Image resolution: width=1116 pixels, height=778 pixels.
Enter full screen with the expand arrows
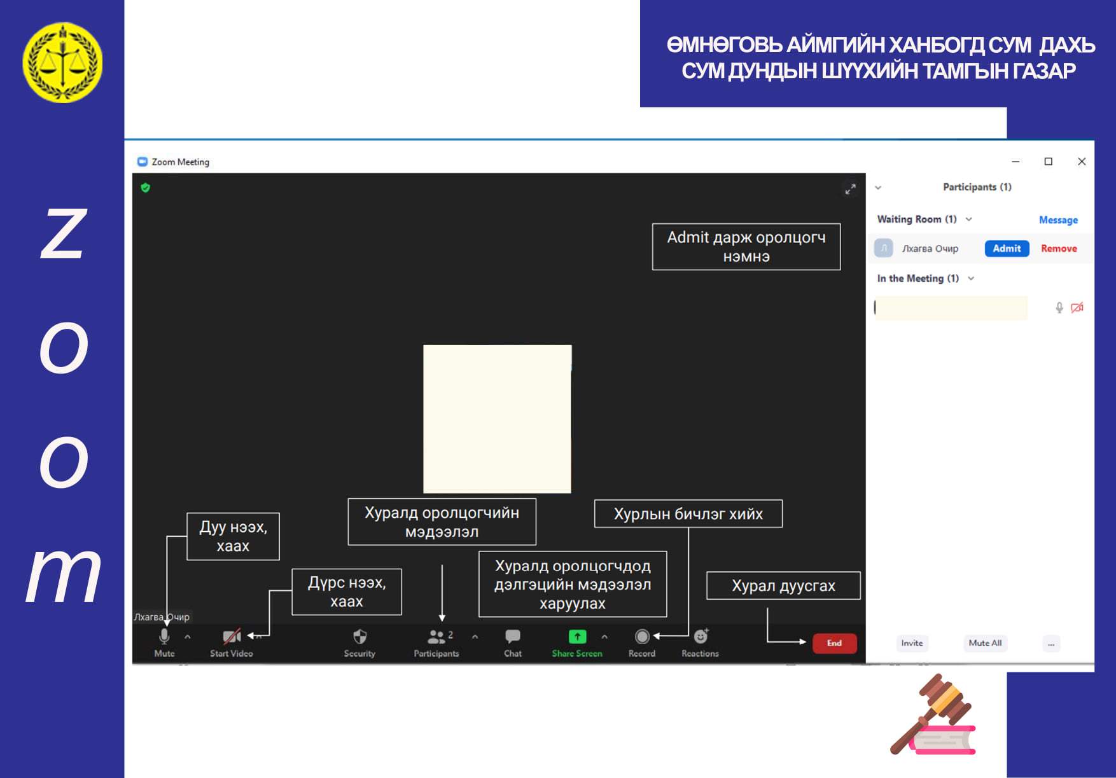[x=850, y=189]
